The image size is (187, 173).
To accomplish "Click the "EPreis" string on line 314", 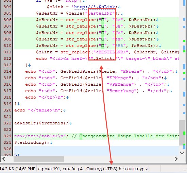I will pos(131,71).
